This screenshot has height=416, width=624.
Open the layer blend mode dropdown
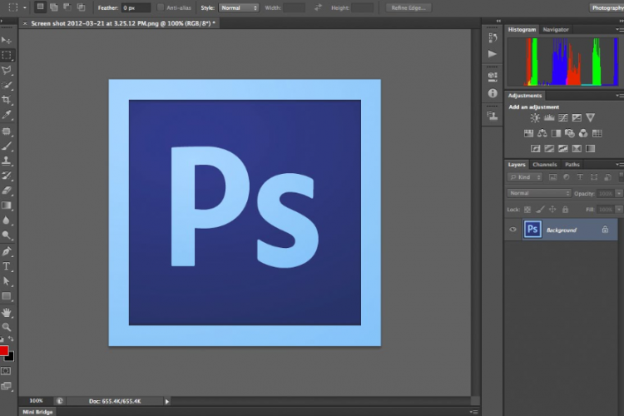click(x=539, y=193)
